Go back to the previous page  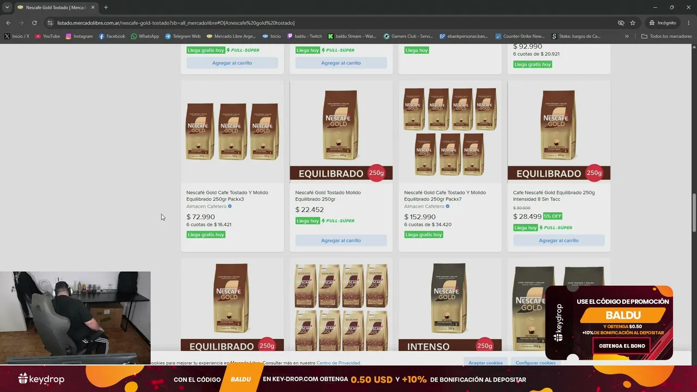point(8,23)
